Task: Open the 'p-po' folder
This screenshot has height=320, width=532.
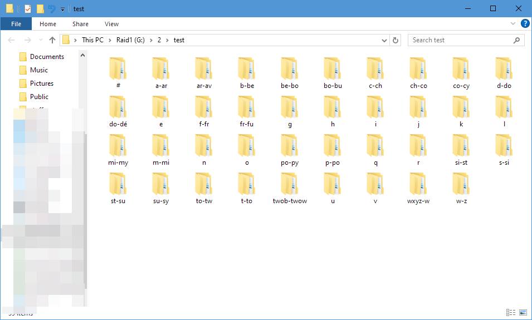Action: [x=333, y=150]
